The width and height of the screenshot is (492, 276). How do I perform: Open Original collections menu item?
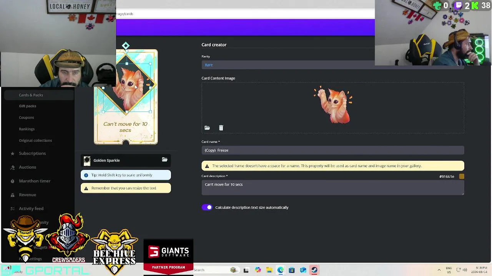point(35,141)
